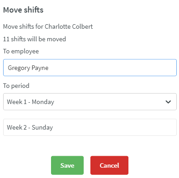The height and width of the screenshot is (178, 179).
Task: Click the down arrow beside Week 1 - Monday
Action: pyautogui.click(x=168, y=102)
